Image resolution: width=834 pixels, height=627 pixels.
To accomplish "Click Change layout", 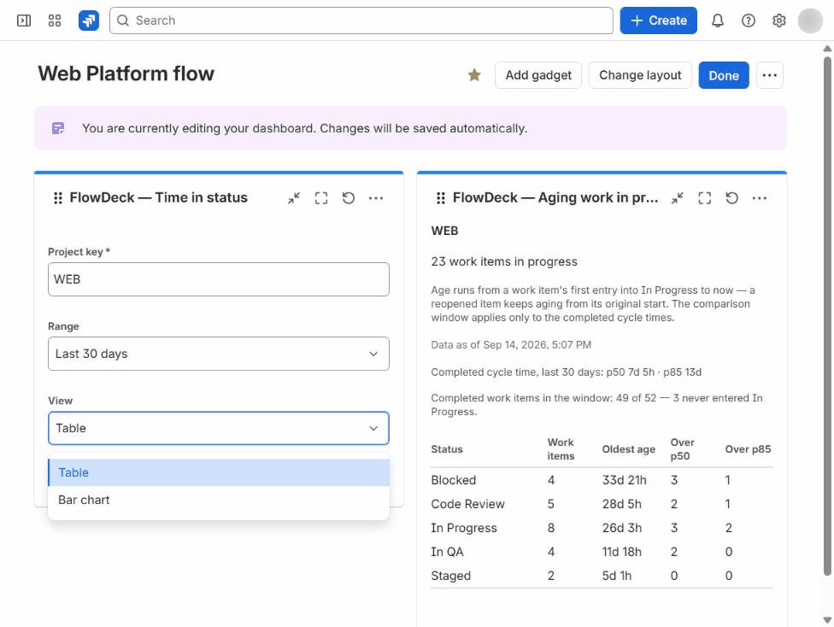I will tap(640, 75).
